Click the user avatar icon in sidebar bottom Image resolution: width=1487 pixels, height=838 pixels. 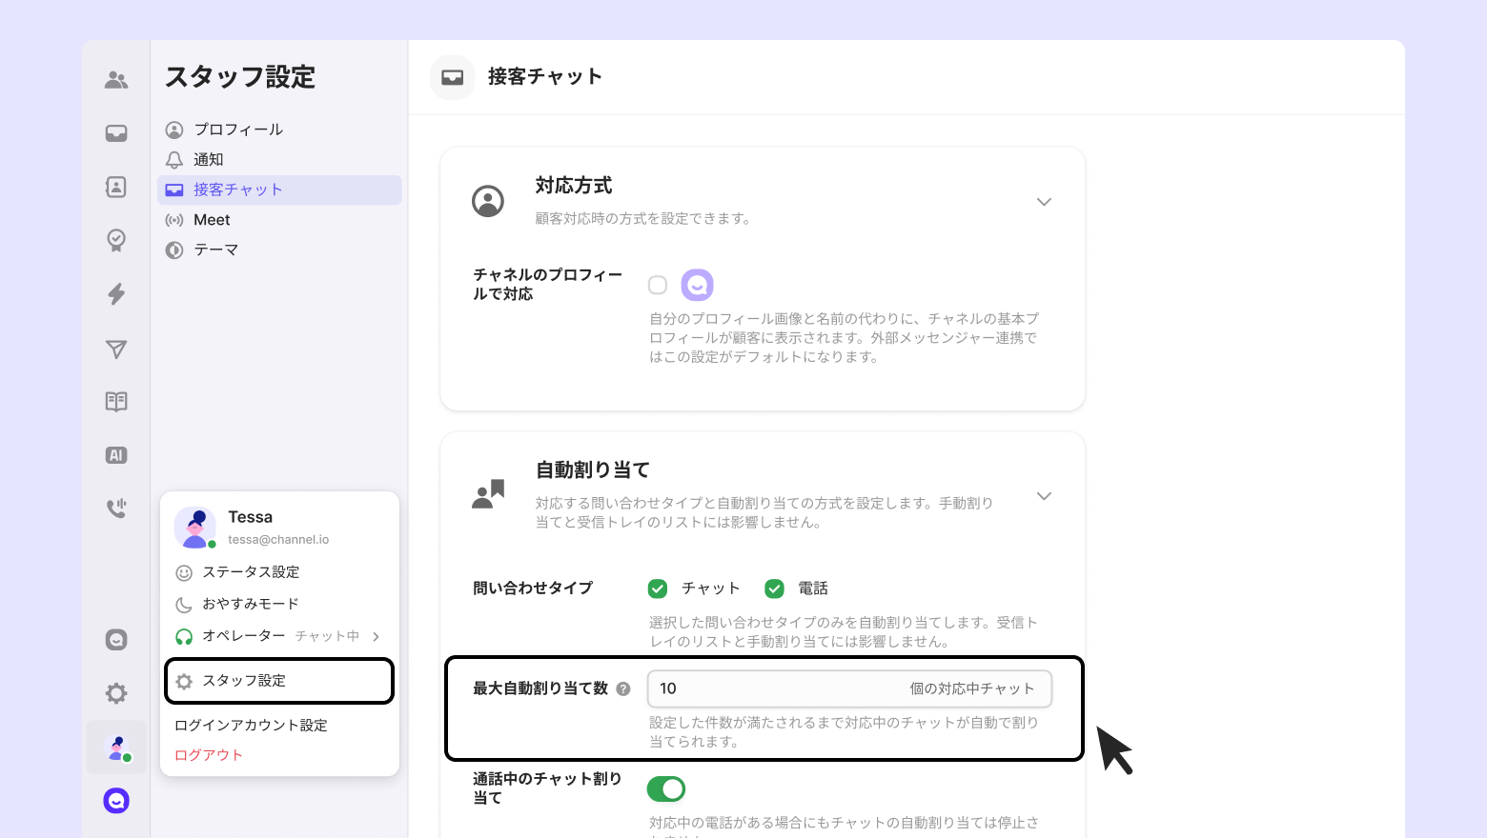click(x=116, y=748)
